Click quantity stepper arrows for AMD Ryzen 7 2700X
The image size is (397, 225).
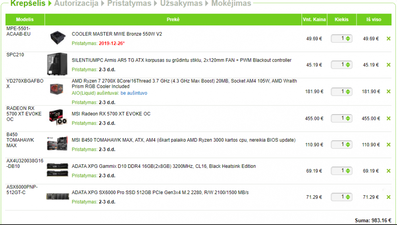point(348,92)
